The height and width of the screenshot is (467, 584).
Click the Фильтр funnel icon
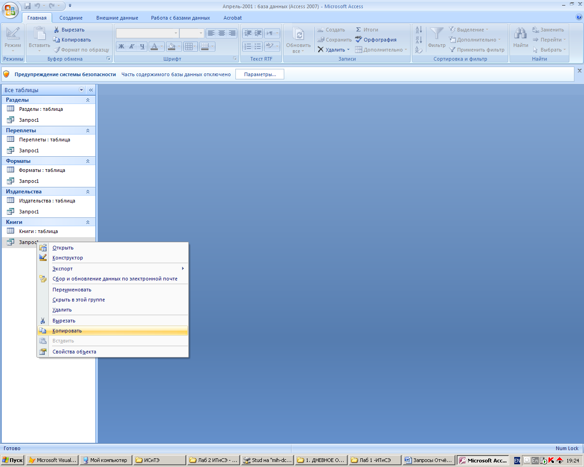point(437,34)
